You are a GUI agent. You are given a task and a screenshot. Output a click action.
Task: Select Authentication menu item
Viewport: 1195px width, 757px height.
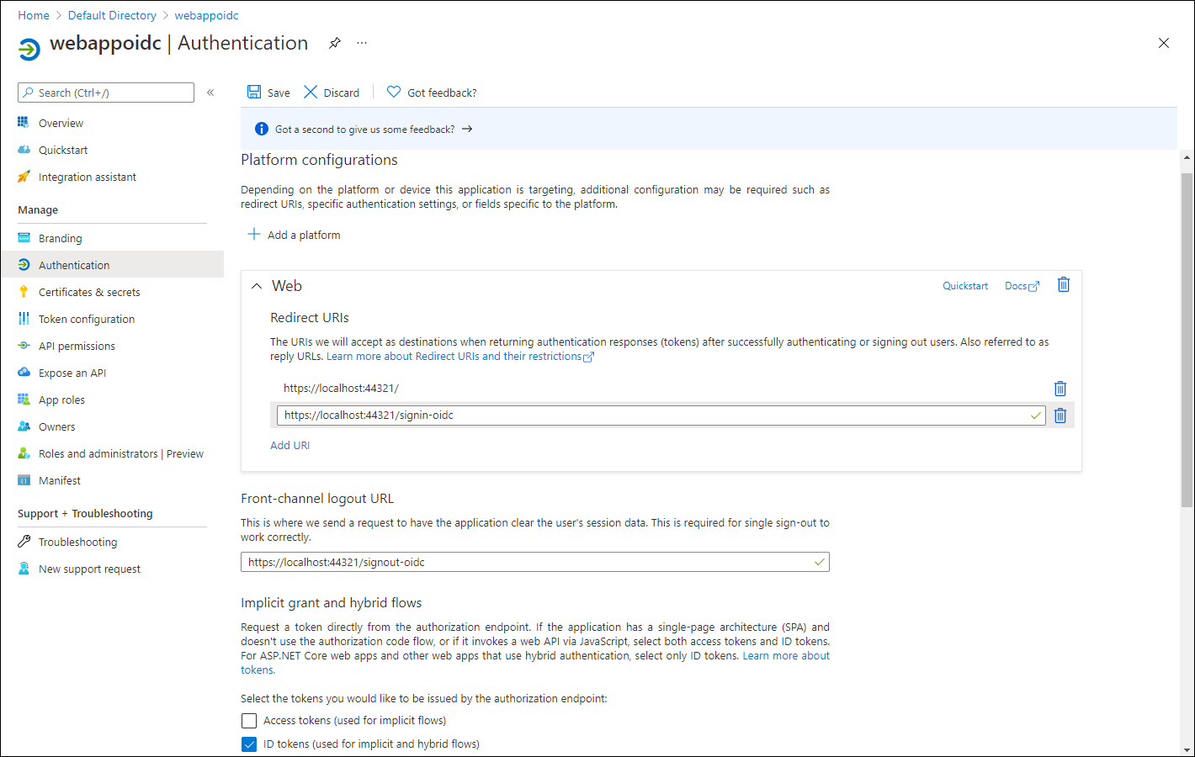tap(112, 264)
